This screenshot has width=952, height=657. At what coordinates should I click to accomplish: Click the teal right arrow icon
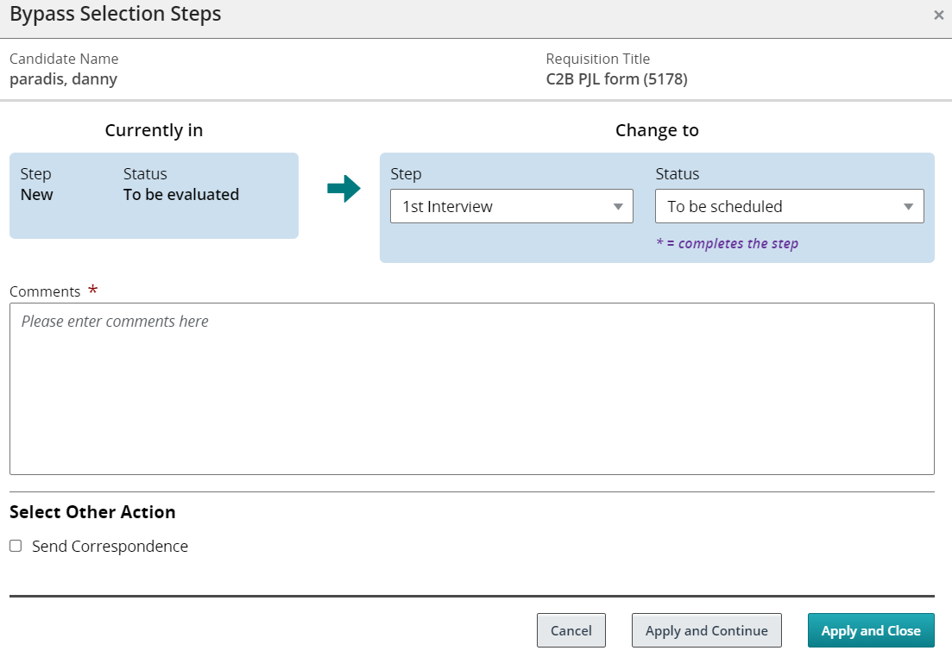[344, 189]
